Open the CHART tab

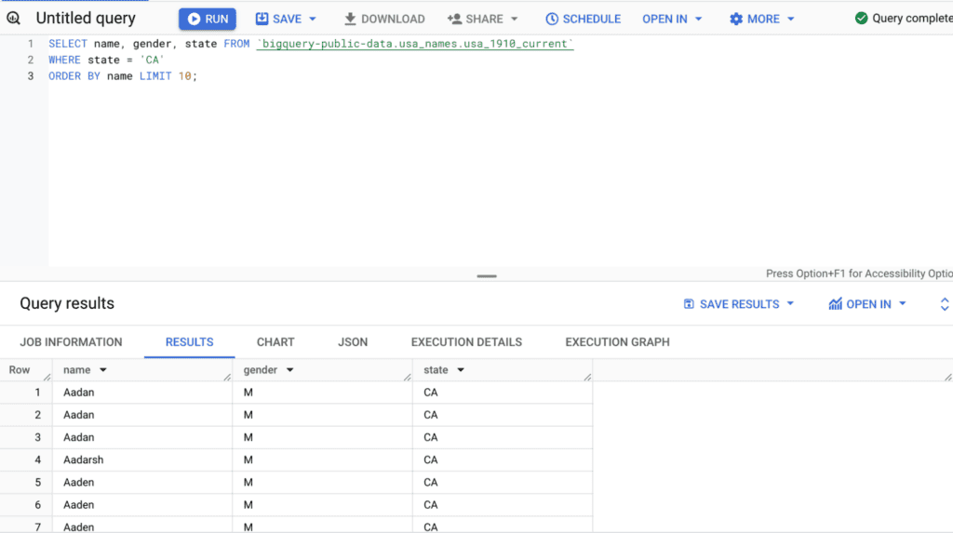click(x=275, y=342)
